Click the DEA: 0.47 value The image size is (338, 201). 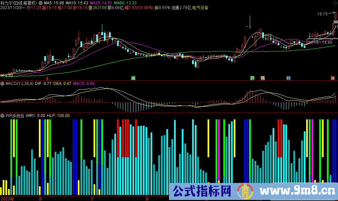62,84
